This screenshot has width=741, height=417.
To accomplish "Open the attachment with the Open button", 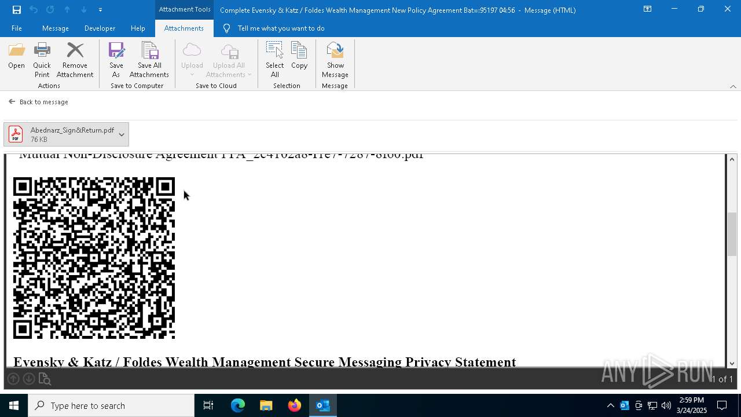I will pyautogui.click(x=17, y=56).
